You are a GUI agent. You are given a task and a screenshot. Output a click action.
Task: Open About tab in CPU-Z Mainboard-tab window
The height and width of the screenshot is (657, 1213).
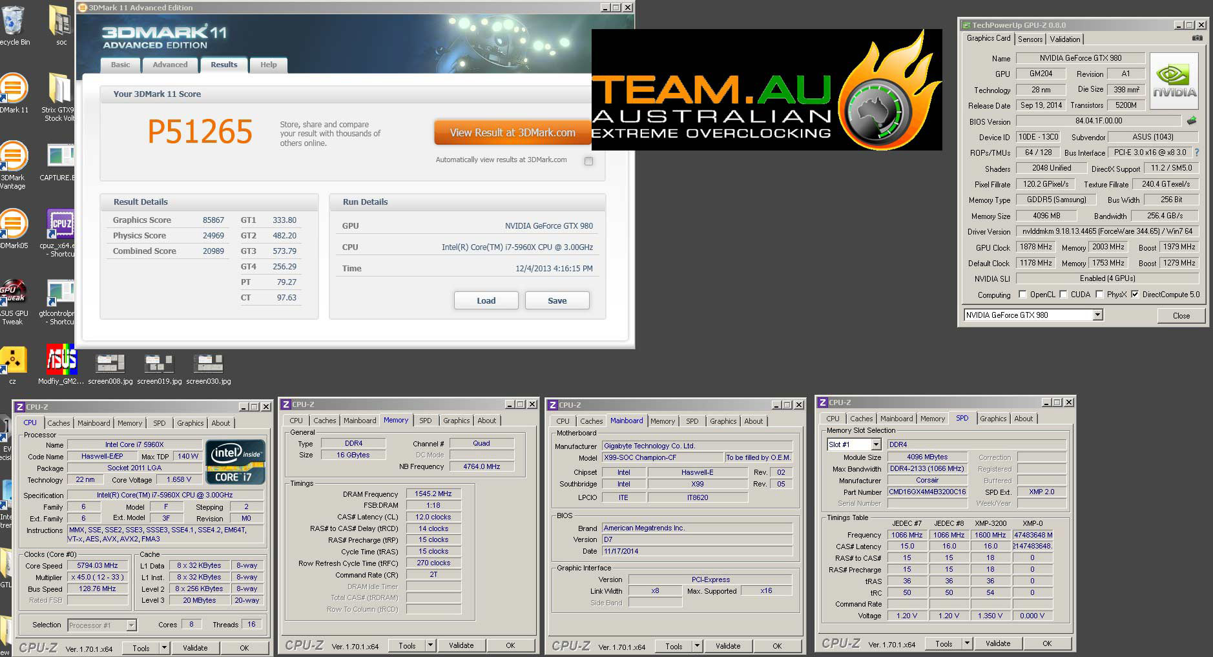point(753,421)
